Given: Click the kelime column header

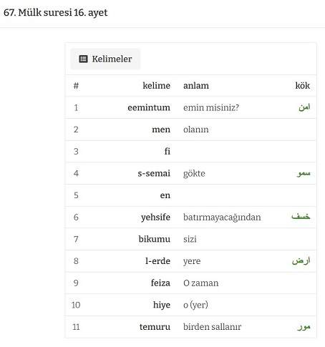Looking at the screenshot, I should (x=157, y=86).
